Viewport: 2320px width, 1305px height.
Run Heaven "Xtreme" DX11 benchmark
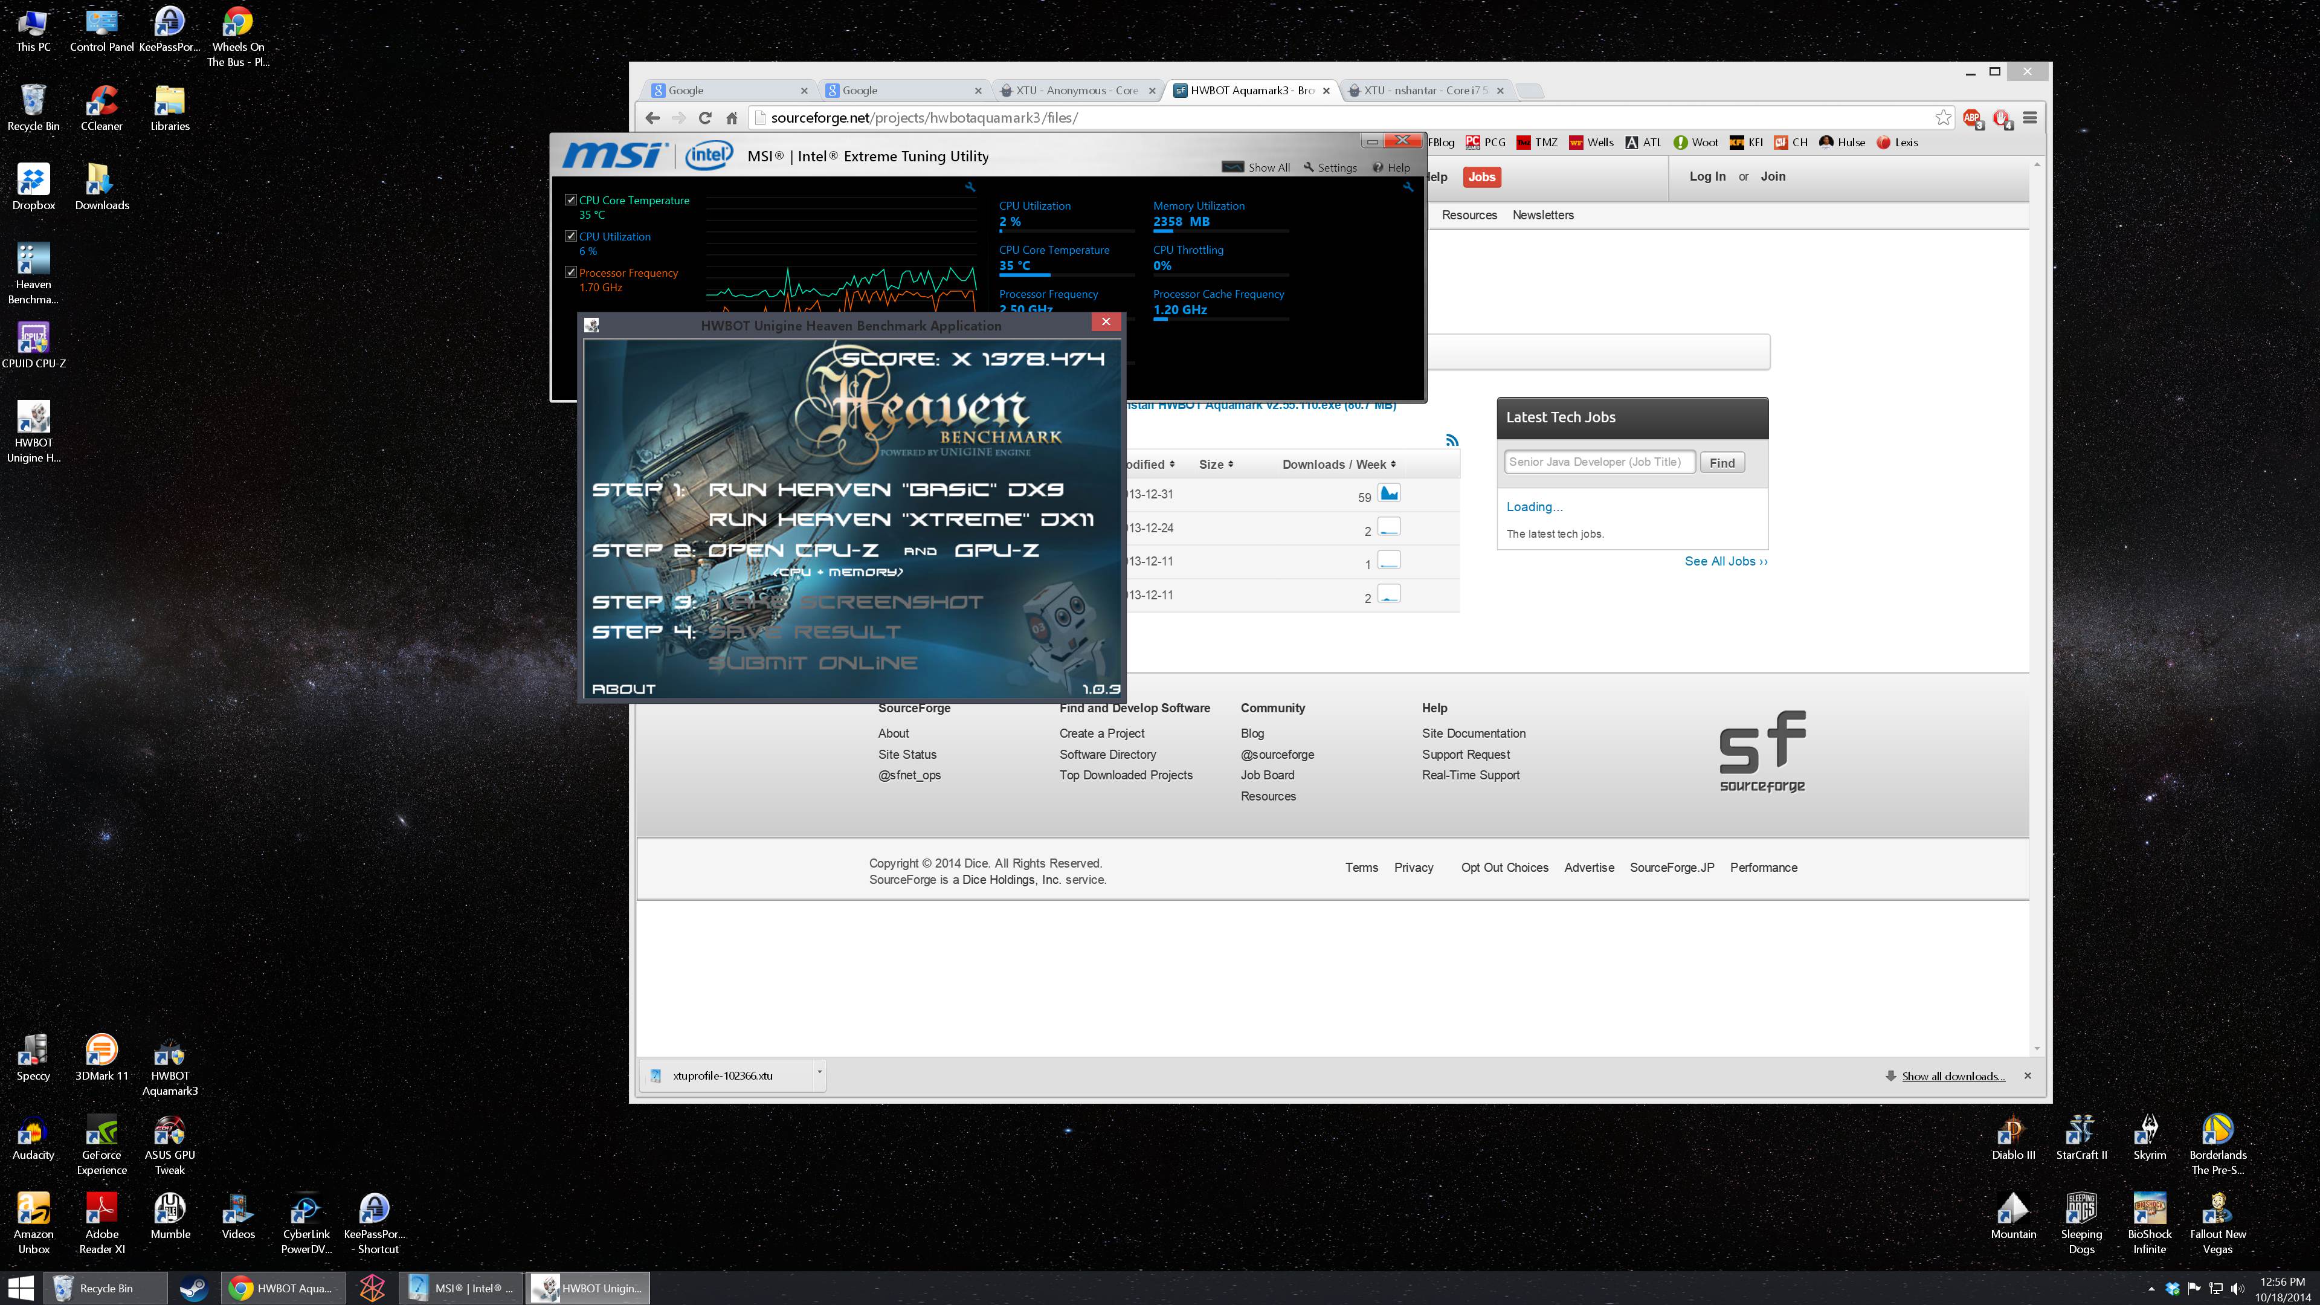point(901,520)
